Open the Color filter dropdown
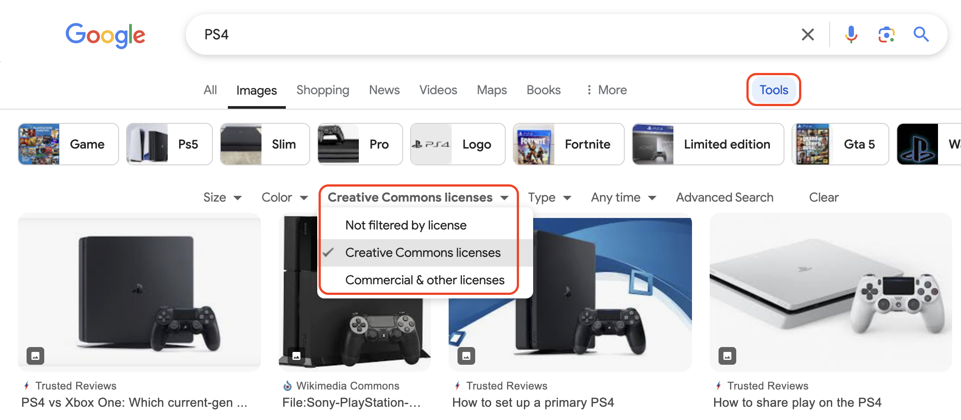The height and width of the screenshot is (420, 961). 284,197
